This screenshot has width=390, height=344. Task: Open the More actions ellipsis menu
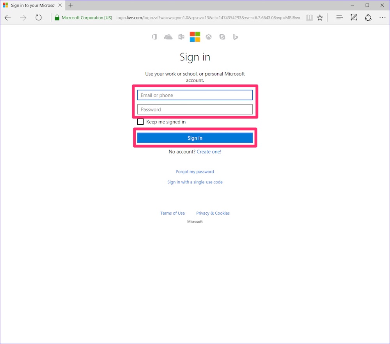382,18
